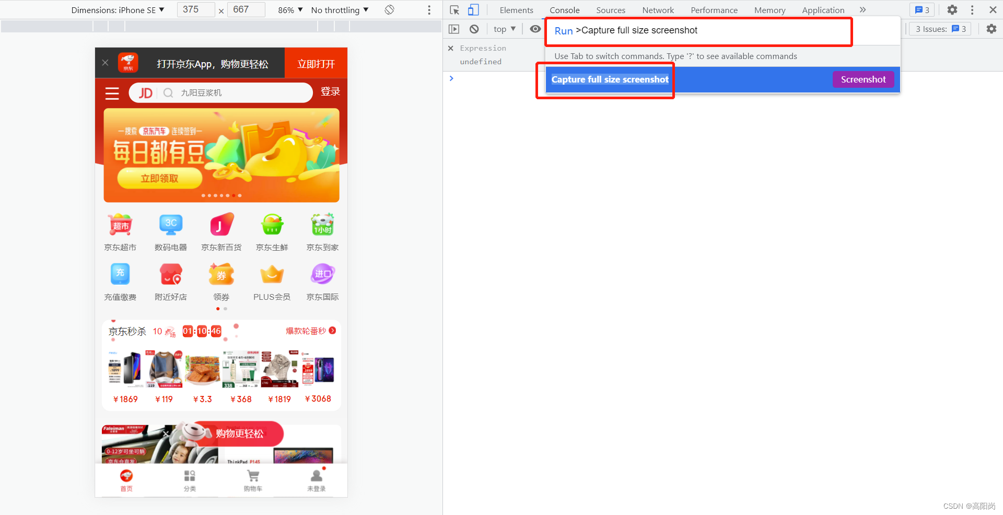Go to 未登录 account tab
Image resolution: width=1003 pixels, height=515 pixels.
(316, 481)
